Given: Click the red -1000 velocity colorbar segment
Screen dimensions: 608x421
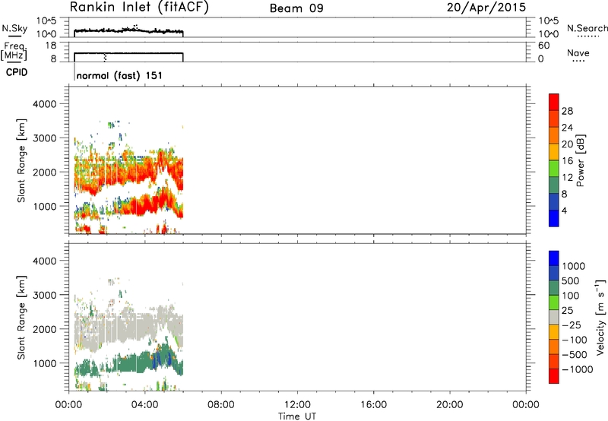Looking at the screenshot, I should tap(554, 376).
